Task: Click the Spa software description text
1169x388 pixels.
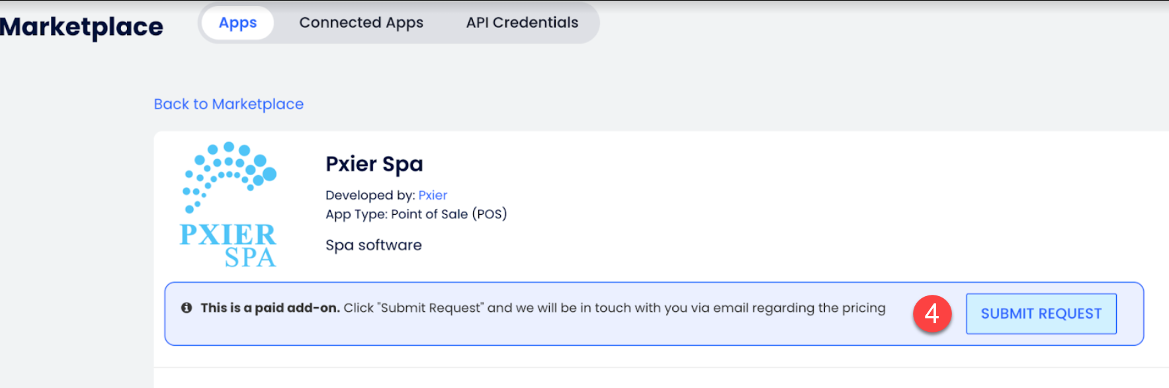Action: [x=373, y=245]
